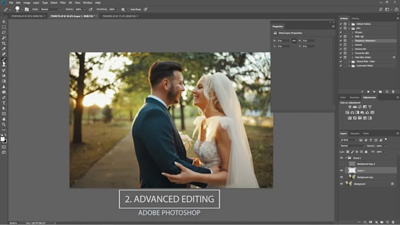This screenshot has height=225, width=400.
Task: Switch to the Channels tab
Action: pyautogui.click(x=355, y=133)
